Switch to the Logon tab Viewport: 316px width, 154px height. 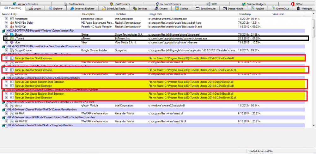(35, 9)
